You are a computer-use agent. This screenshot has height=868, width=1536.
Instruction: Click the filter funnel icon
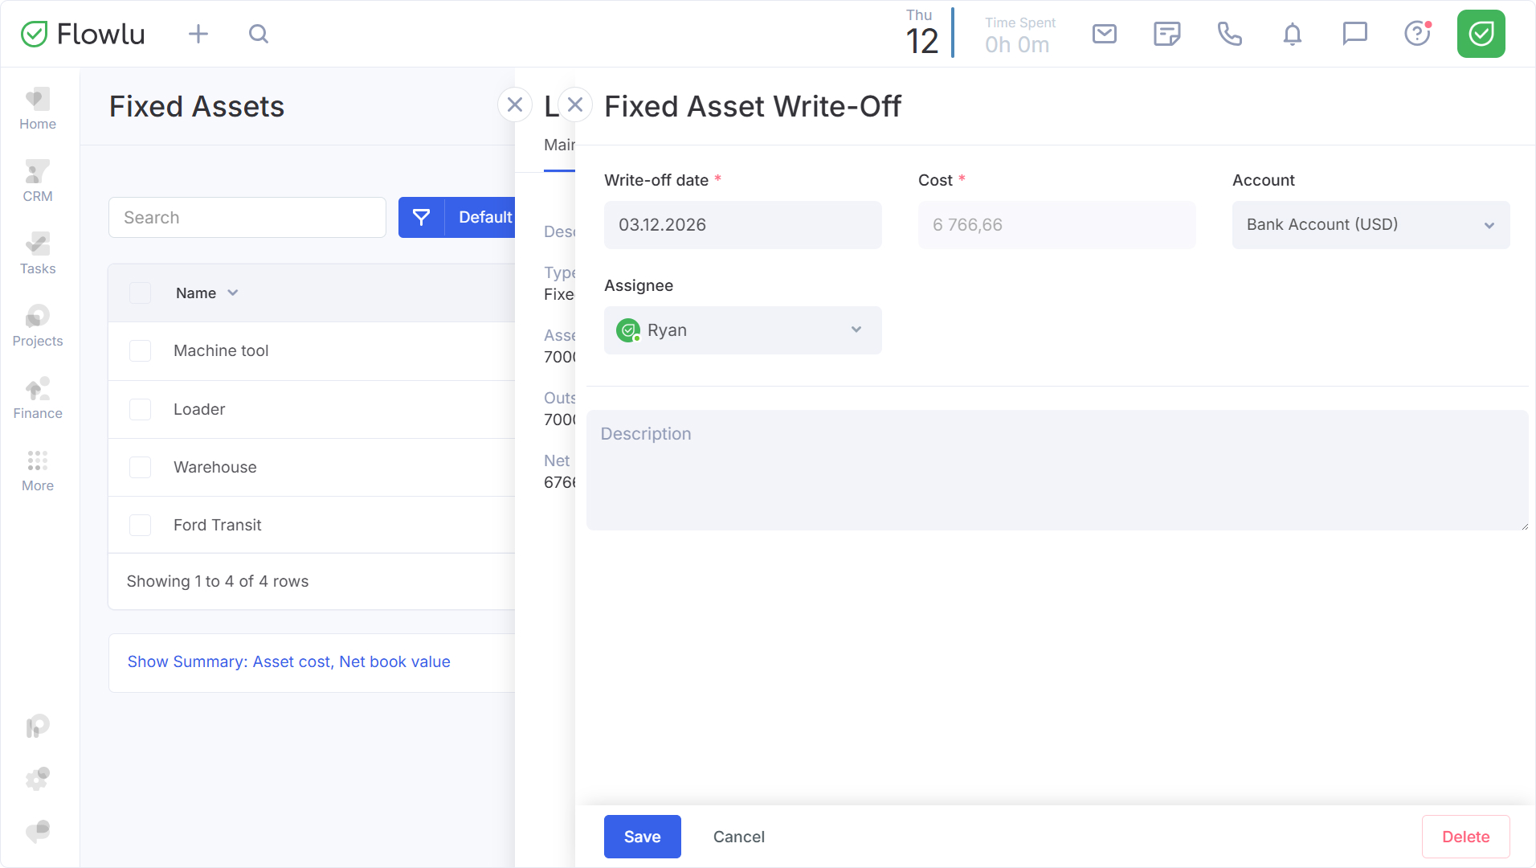[421, 217]
